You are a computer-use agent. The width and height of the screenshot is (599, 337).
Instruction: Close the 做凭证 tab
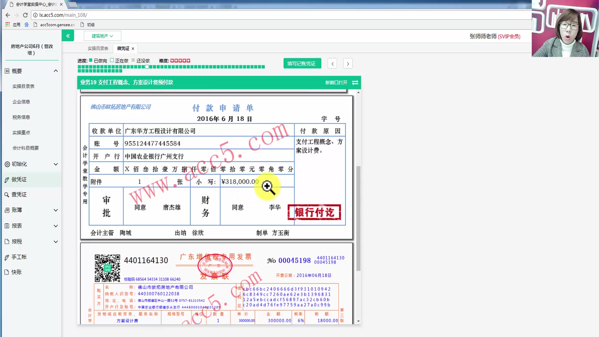[133, 49]
